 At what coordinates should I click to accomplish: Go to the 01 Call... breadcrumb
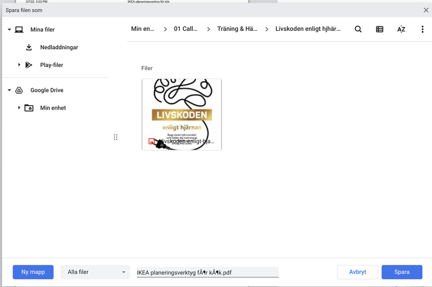pos(185,29)
